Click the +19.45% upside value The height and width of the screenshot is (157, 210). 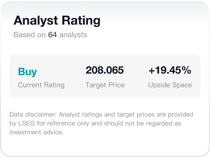coord(170,70)
